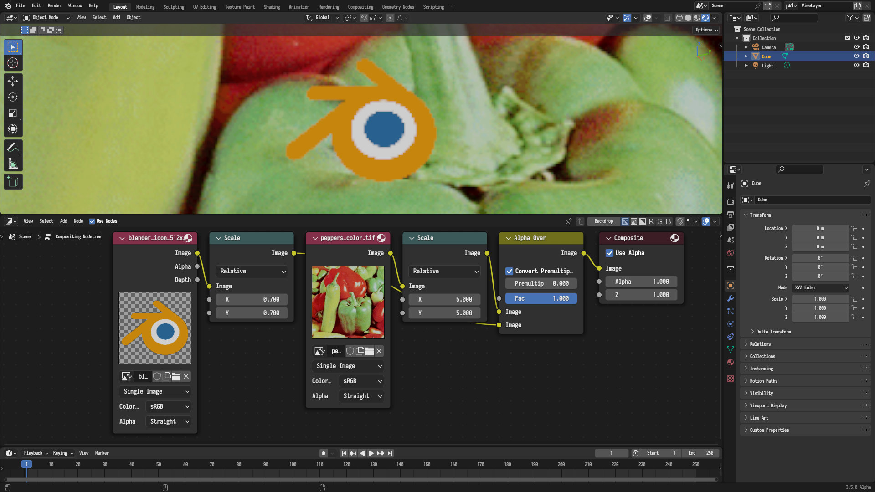Open the Node menu in compositor
Screen dimensions: 875x492
point(78,221)
